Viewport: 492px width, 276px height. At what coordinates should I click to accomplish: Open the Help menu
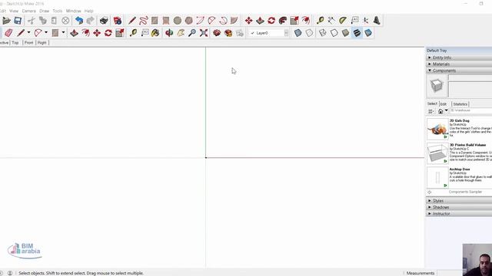click(89, 11)
